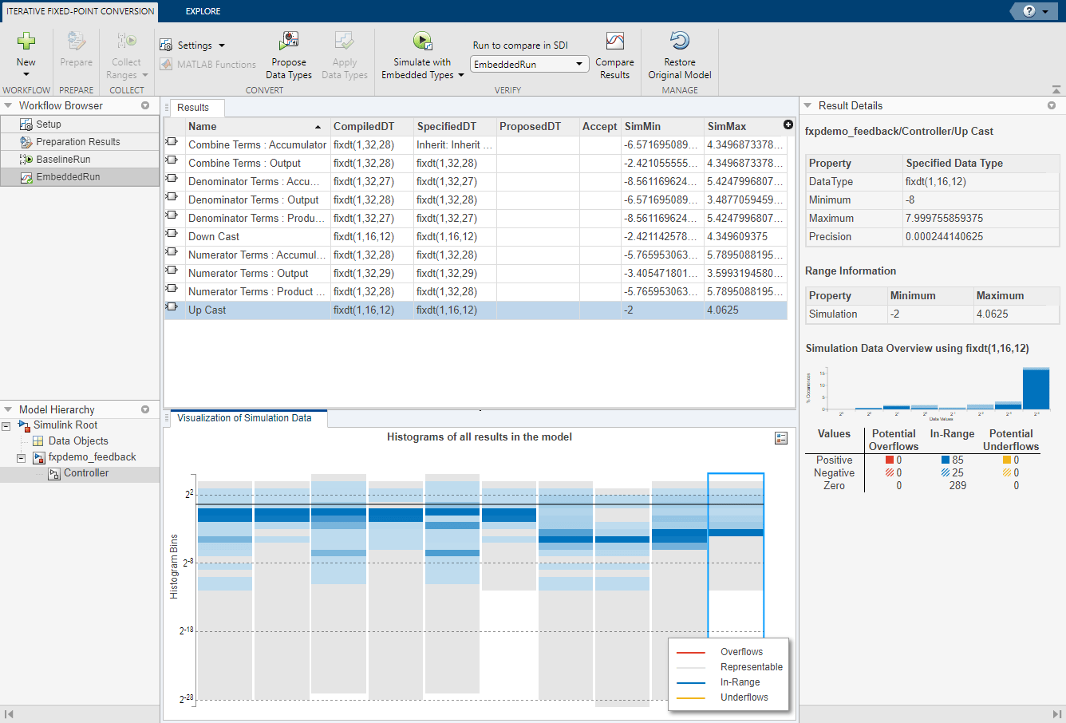Open the Run to compare in SDI dropdown
Viewport: 1066px width, 723px height.
pyautogui.click(x=529, y=65)
